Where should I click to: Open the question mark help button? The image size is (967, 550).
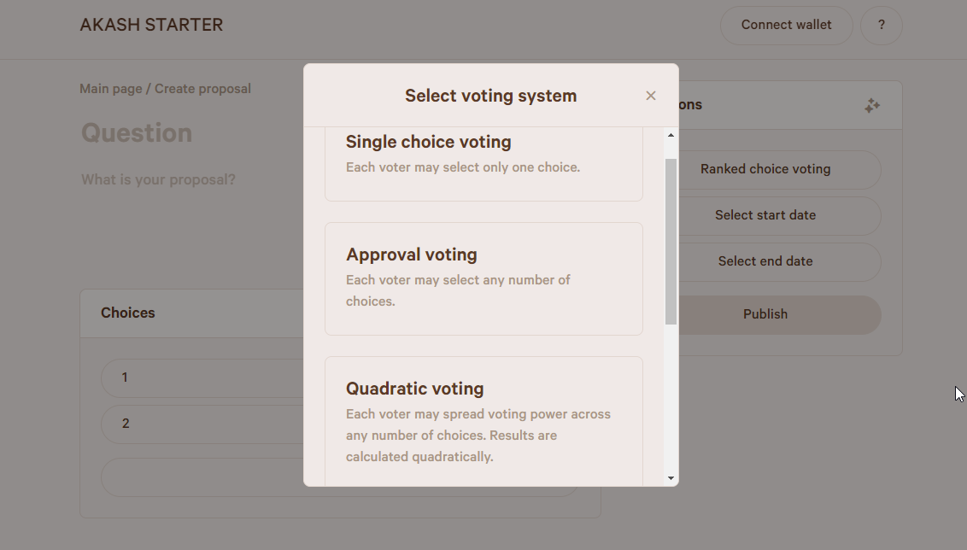click(x=881, y=26)
